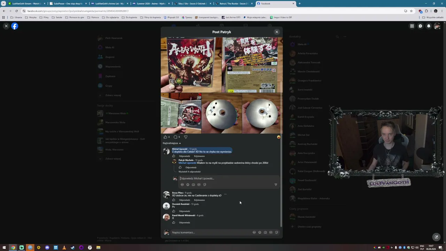Open the account profile avatar menu
Screen dimensions: 446x251
coord(437,26)
